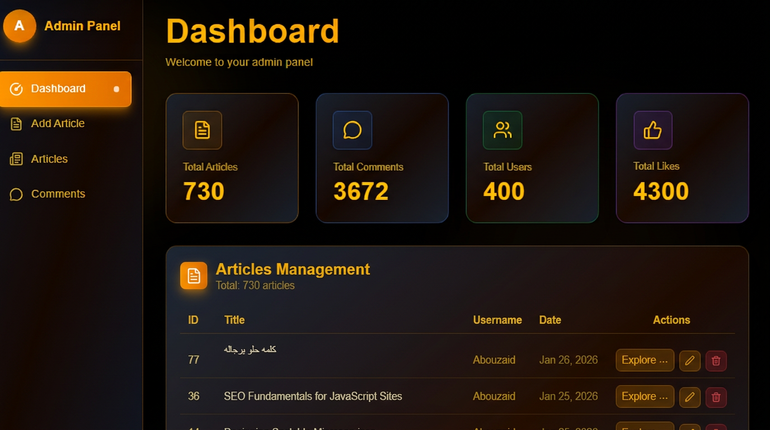Image resolution: width=770 pixels, height=430 pixels.
Task: Click the Total Likes thumbs-up icon
Action: coord(652,130)
